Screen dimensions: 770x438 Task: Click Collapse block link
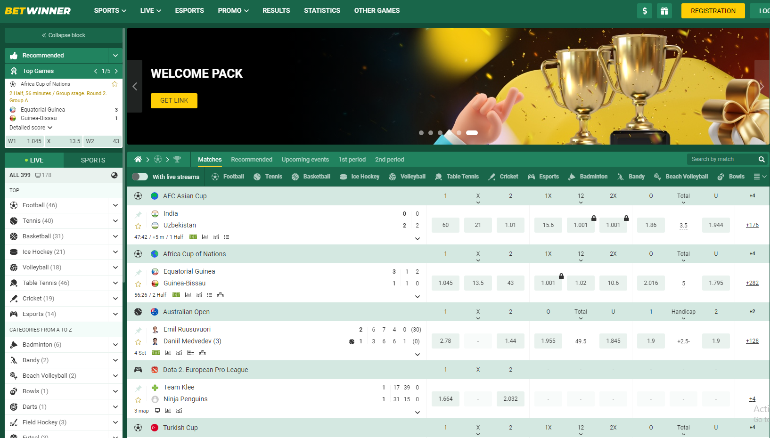[x=64, y=35]
